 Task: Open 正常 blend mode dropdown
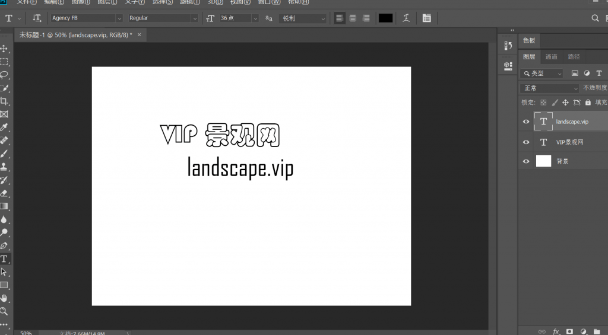pyautogui.click(x=549, y=88)
